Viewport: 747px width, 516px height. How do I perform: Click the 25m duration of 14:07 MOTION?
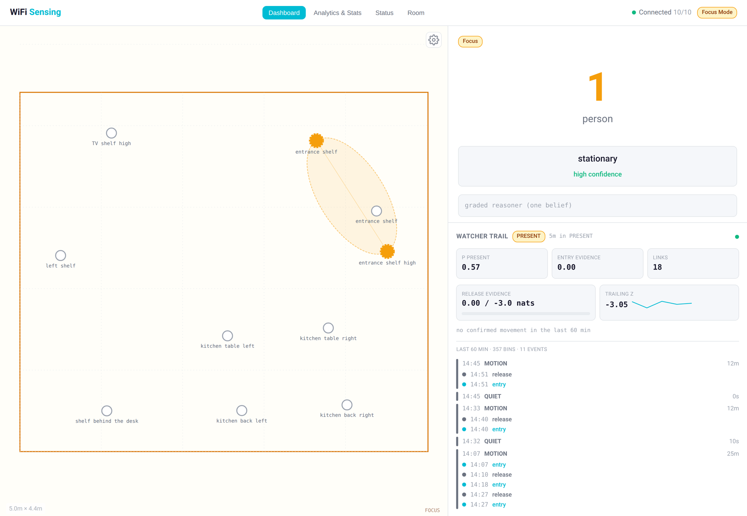[733, 454]
